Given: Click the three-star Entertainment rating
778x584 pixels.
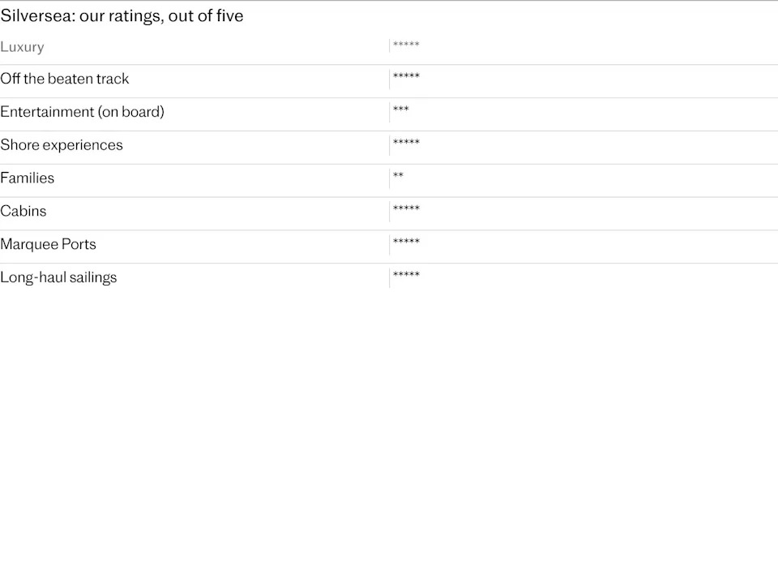Looking at the screenshot, I should click(x=401, y=109).
